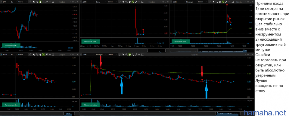The height and width of the screenshot is (116, 289).
Task: Open the '1 минута' timeframe dropdown
Action: coord(101,54)
